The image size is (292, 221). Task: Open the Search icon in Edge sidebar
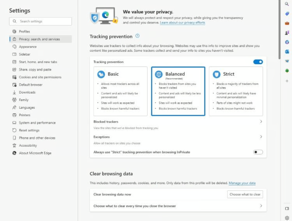tap(287, 4)
